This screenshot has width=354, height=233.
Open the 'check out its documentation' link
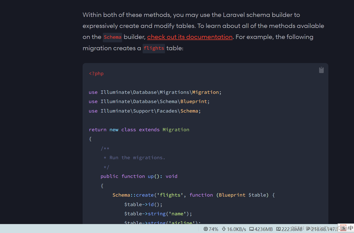click(190, 37)
